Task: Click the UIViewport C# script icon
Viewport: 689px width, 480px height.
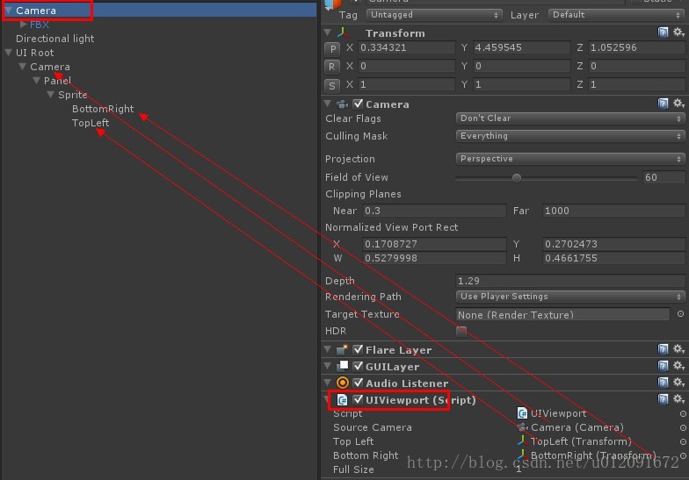Action: click(x=343, y=400)
